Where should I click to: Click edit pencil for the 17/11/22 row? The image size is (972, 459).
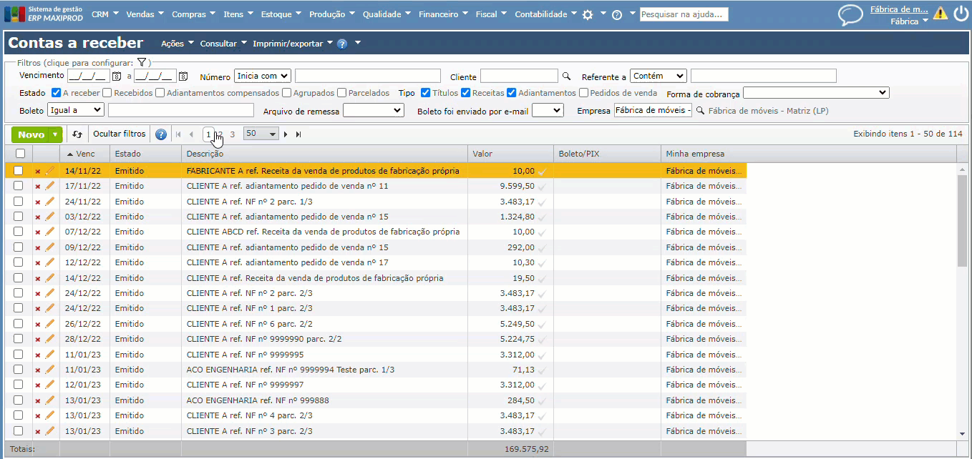point(49,186)
